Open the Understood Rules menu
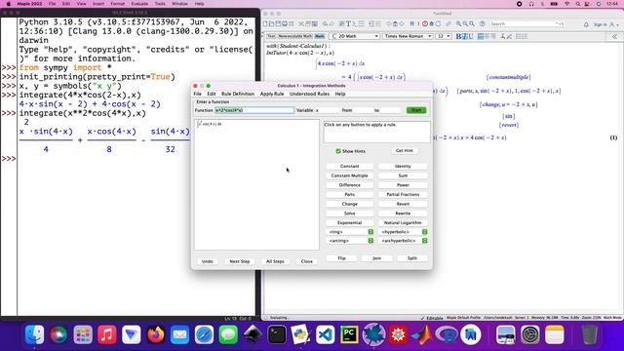 [x=309, y=94]
